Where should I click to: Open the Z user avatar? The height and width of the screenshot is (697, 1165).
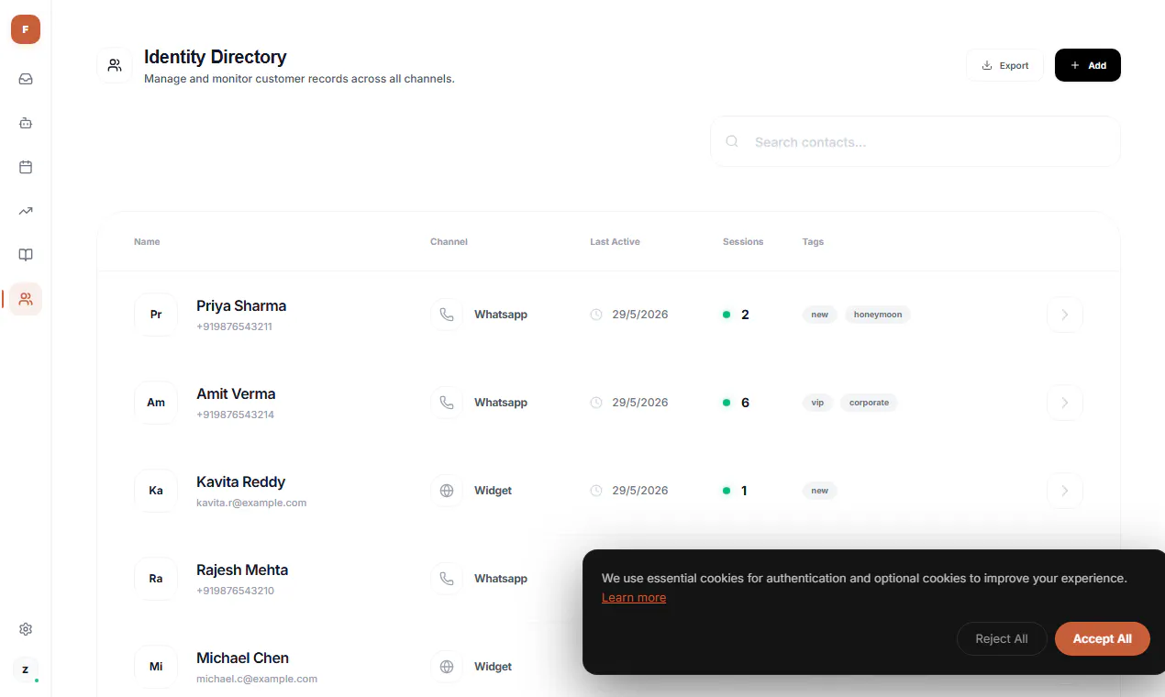(26, 669)
